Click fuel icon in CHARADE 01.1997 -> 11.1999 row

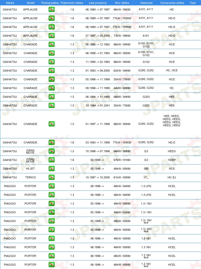(x=52, y=124)
